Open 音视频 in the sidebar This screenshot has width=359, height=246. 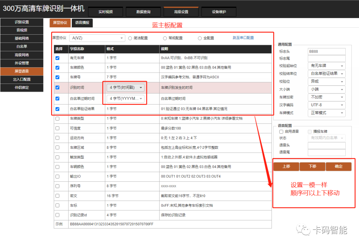pos(22,30)
